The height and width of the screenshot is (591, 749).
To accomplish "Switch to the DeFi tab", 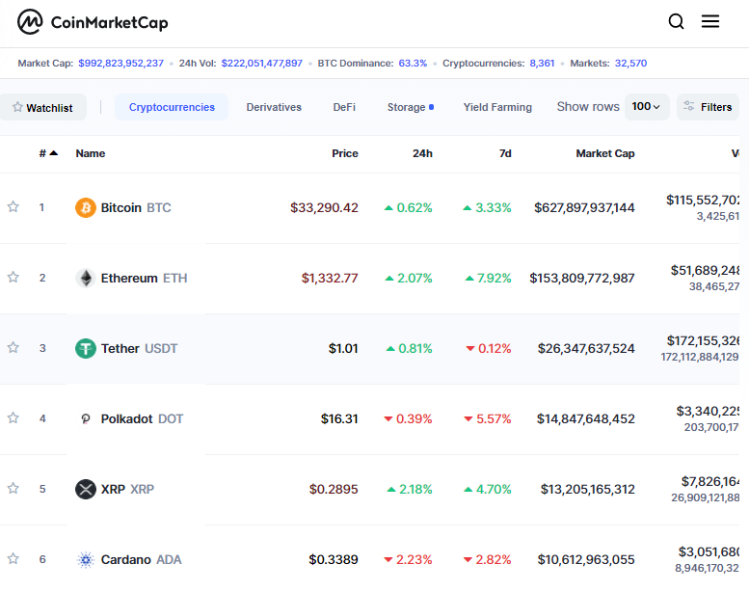I will pyautogui.click(x=344, y=107).
